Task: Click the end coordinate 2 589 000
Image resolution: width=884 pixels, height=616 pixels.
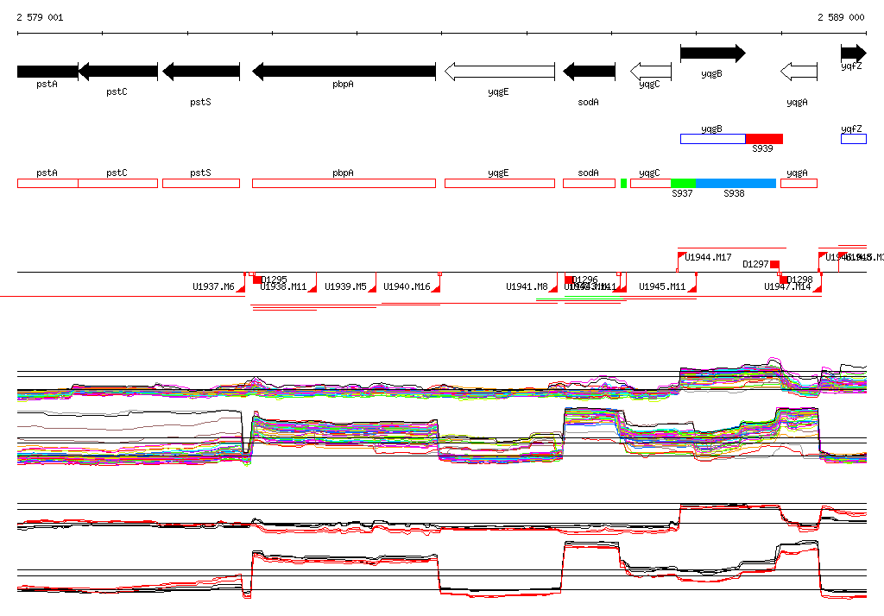Action: click(x=841, y=17)
